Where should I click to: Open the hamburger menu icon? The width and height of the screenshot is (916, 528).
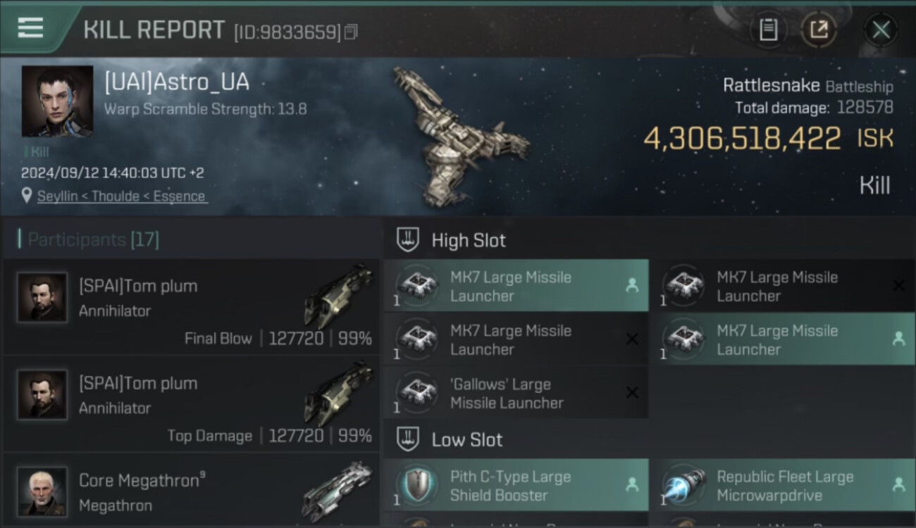tap(30, 27)
